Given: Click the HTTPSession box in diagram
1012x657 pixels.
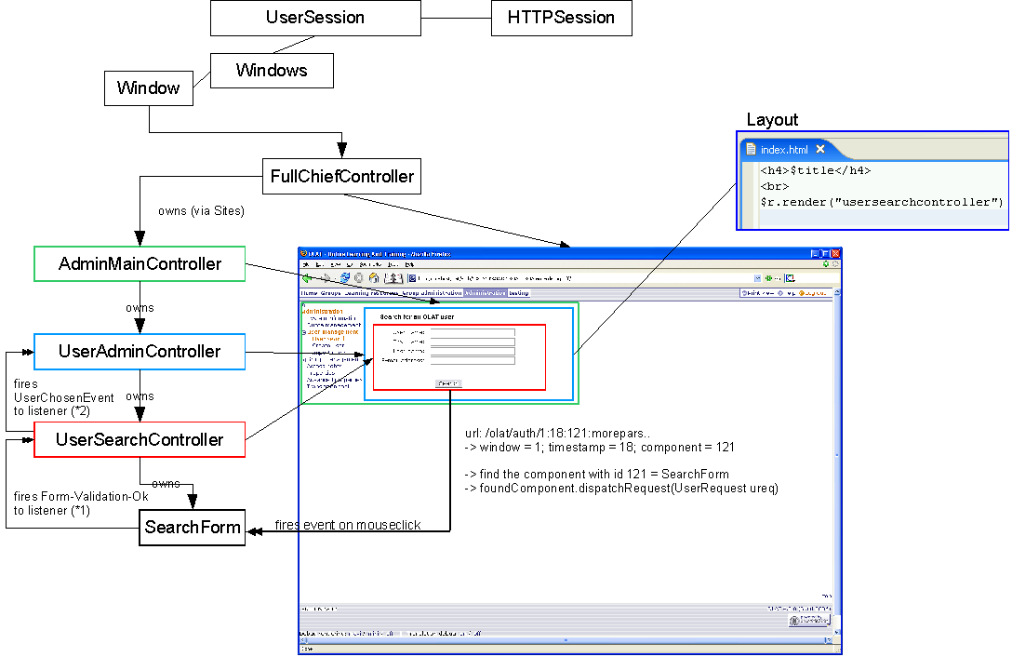Looking at the screenshot, I should coord(562,18).
